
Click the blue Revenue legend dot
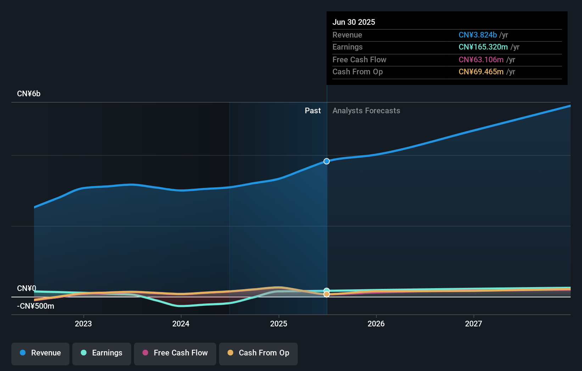pos(23,353)
